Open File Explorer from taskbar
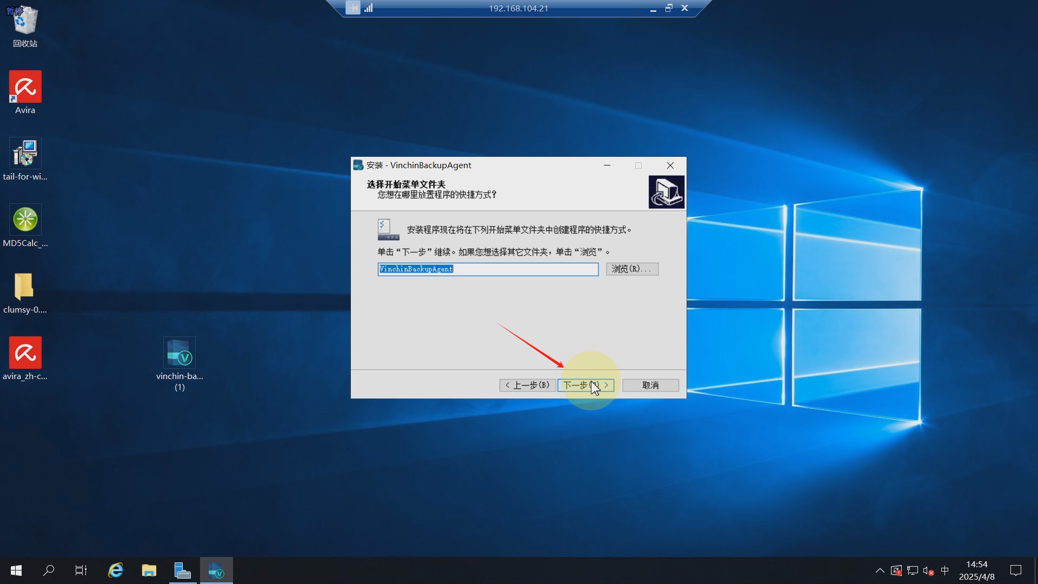 (x=149, y=570)
